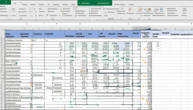Screen dimensions: 193x110
Task: Click the select-all corner of the spreadsheet grid
Action: click(2, 29)
